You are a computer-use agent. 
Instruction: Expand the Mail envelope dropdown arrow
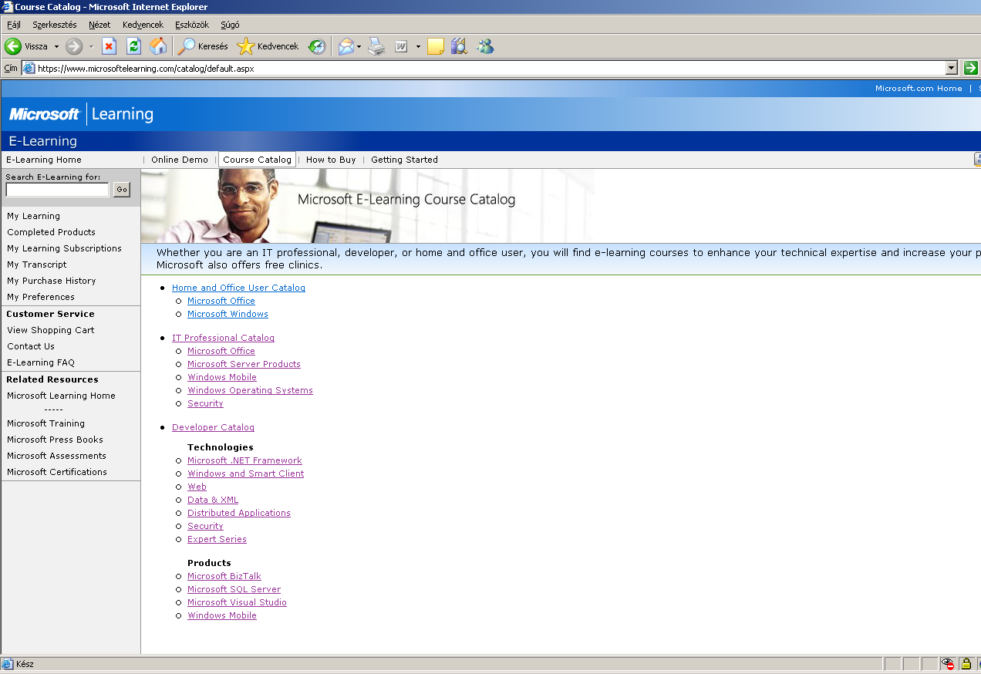pyautogui.click(x=359, y=46)
